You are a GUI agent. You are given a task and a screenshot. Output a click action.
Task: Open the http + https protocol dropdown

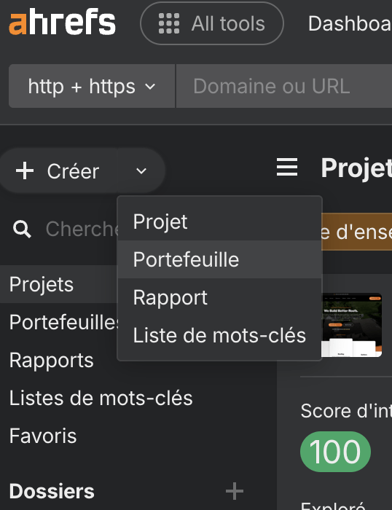[x=92, y=86]
